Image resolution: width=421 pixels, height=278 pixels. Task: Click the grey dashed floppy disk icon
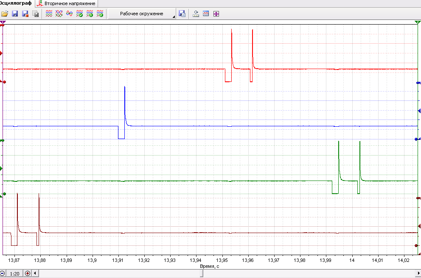pyautogui.click(x=36, y=14)
